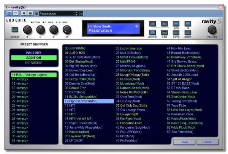Toggle the fx button
The image size is (228, 154).
(188, 24)
